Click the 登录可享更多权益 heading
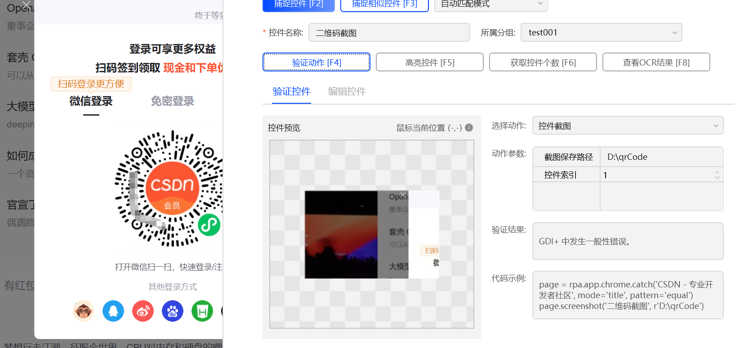 click(x=173, y=48)
